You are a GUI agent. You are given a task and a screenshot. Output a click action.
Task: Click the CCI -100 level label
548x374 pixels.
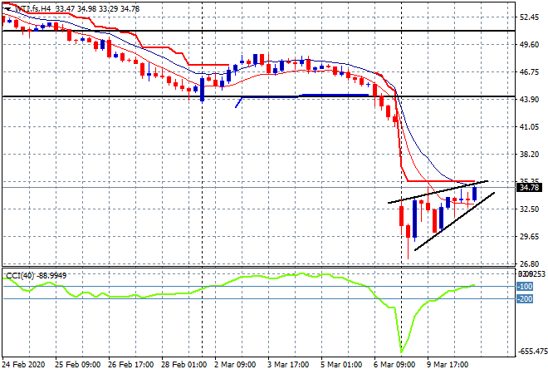(525, 287)
